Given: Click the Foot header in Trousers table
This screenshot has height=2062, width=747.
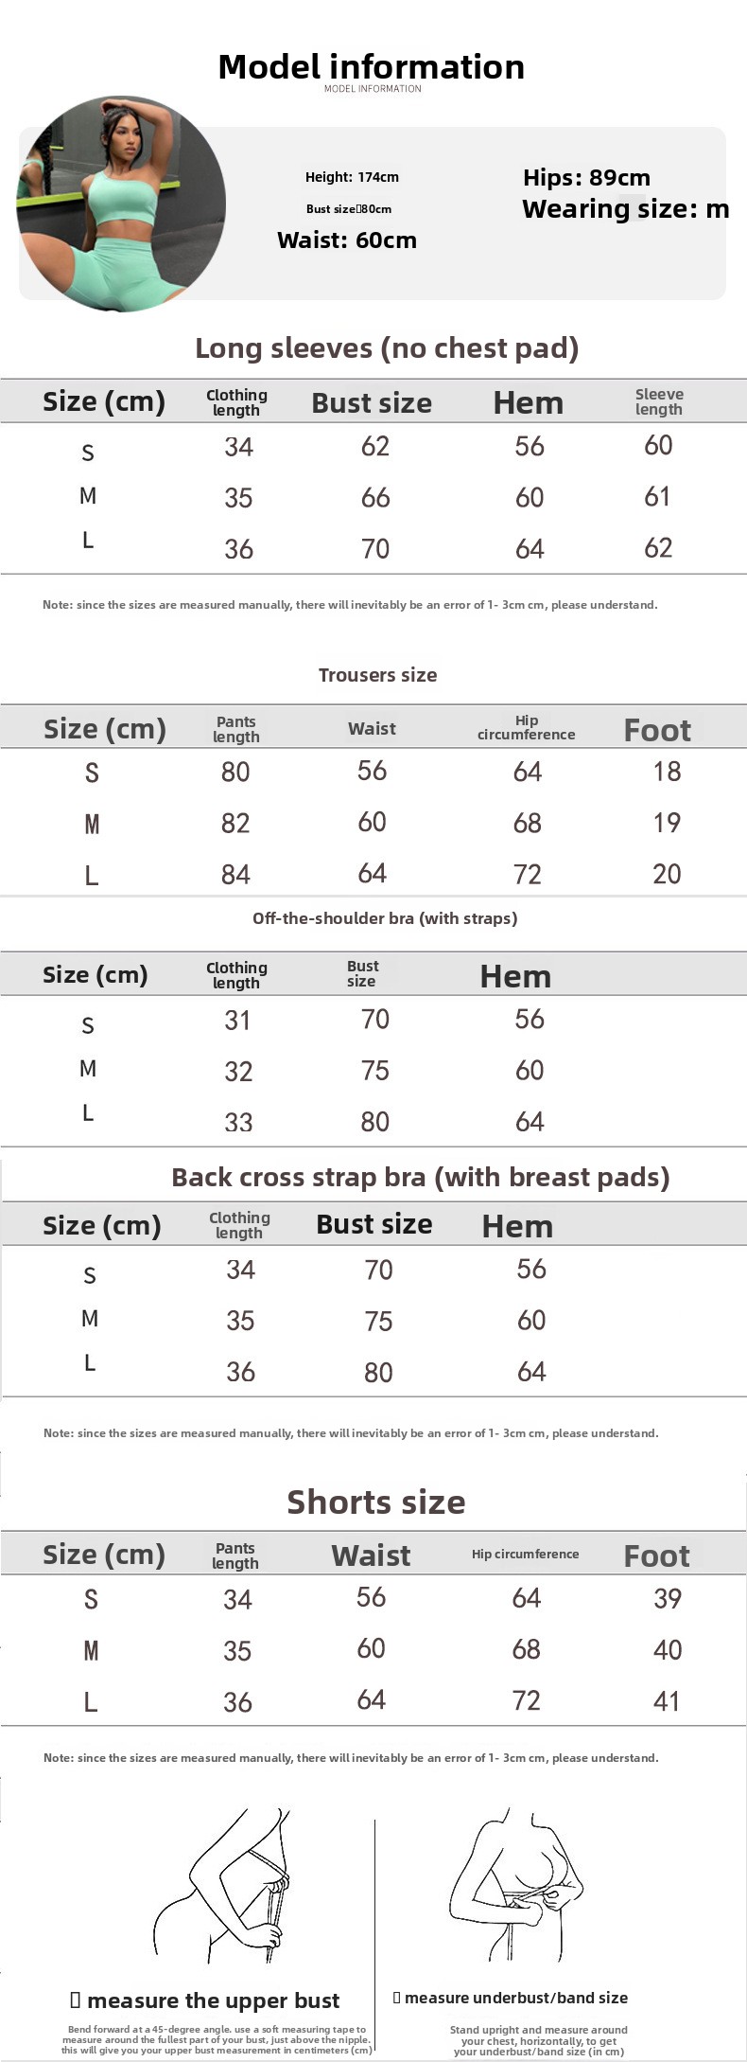Looking at the screenshot, I should click(657, 730).
